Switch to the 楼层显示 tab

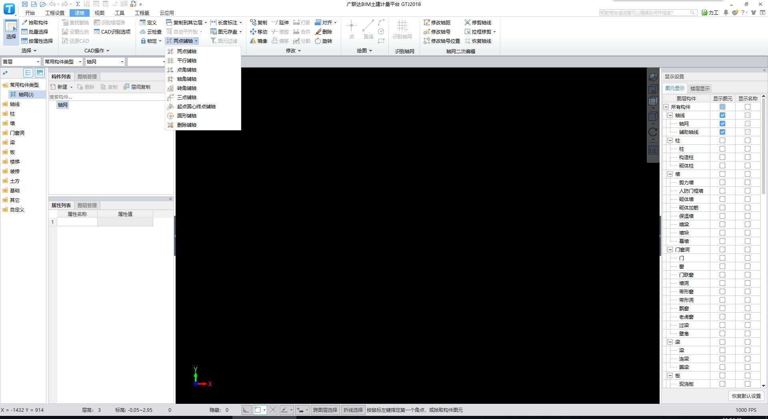[x=700, y=88]
